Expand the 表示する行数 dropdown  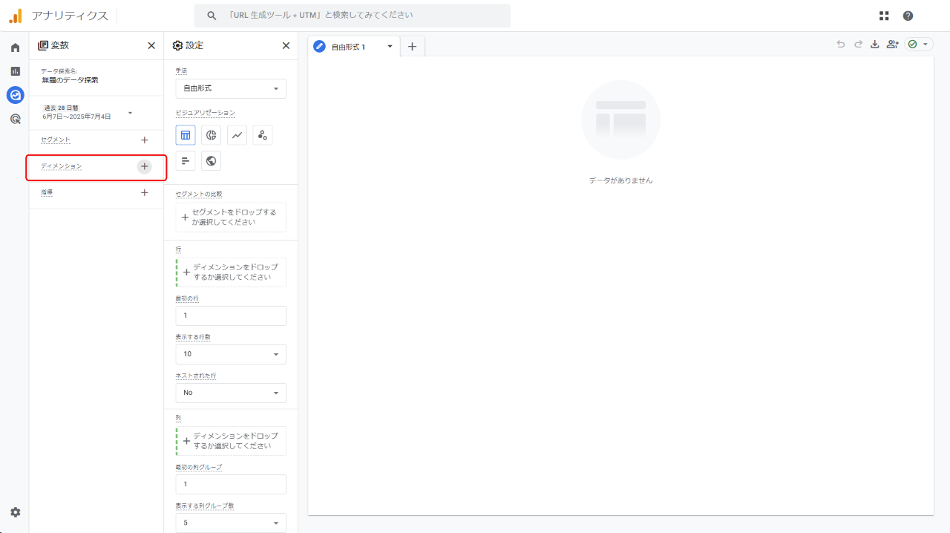pos(231,354)
